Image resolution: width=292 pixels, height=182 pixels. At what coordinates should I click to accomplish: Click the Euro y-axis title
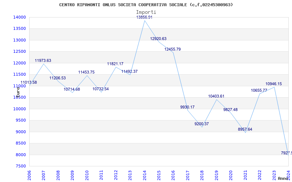pyautogui.click(x=18, y=92)
